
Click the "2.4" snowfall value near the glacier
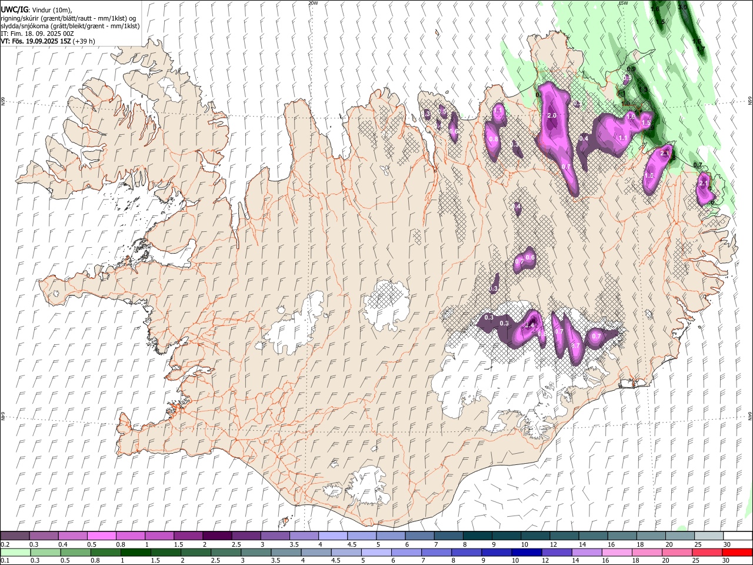click(x=529, y=325)
